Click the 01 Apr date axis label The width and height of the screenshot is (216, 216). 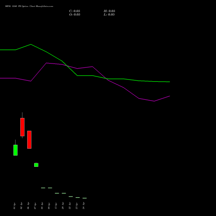coord(14,206)
